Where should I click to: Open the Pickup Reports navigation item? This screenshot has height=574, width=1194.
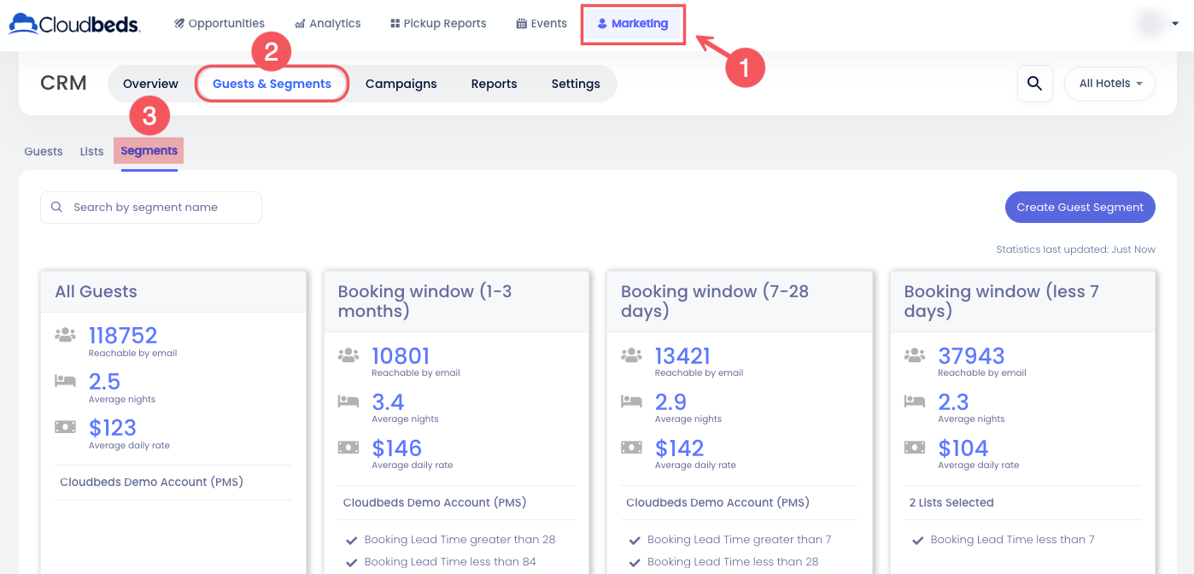(x=437, y=24)
